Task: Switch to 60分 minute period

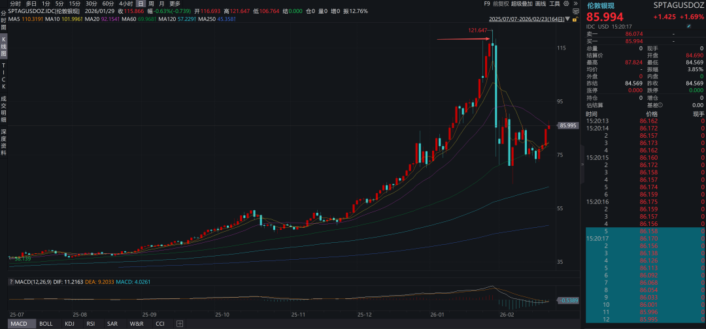Action: click(x=108, y=4)
